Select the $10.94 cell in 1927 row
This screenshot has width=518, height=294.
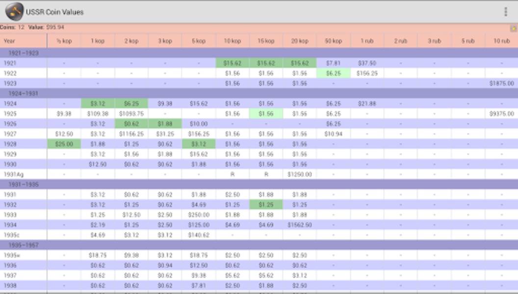click(334, 134)
